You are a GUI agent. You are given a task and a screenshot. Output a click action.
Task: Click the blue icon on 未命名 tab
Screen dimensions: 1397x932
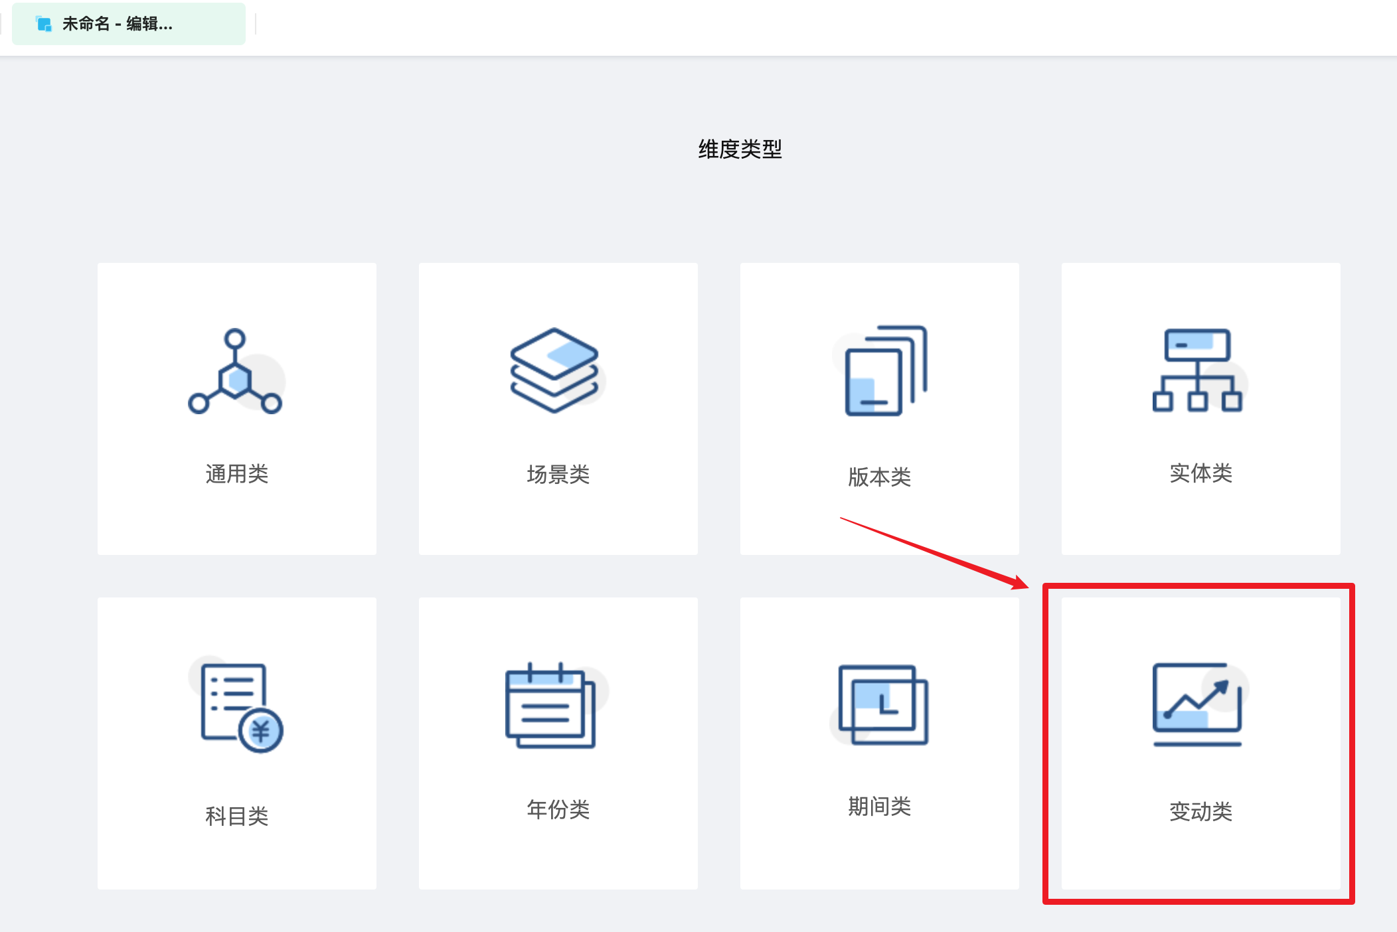[44, 25]
